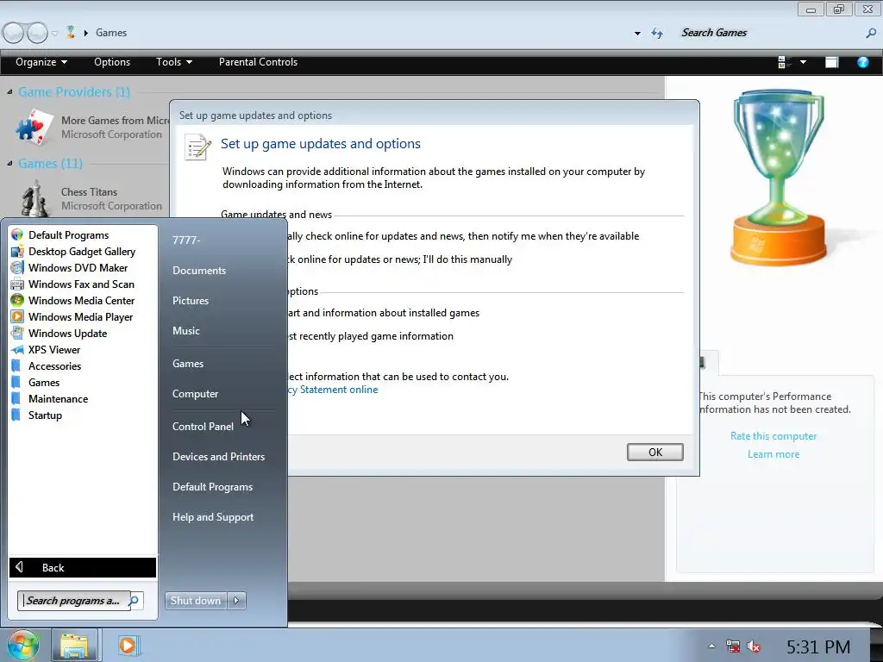Click OK in game updates dialog
883x662 pixels.
pyautogui.click(x=655, y=452)
